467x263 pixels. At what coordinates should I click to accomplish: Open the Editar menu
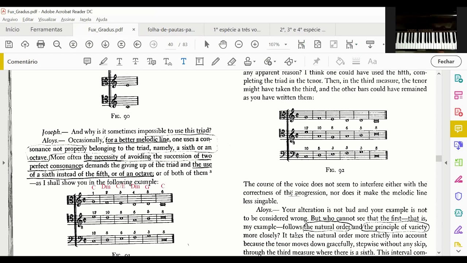28,19
